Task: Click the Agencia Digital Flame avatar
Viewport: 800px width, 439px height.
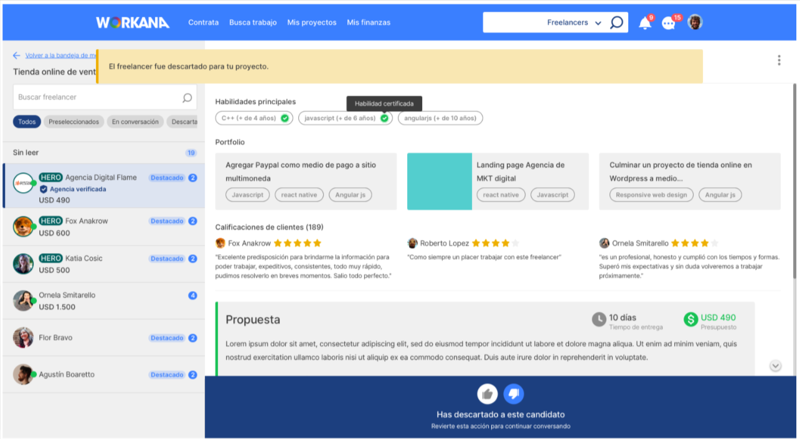Action: coord(23,183)
